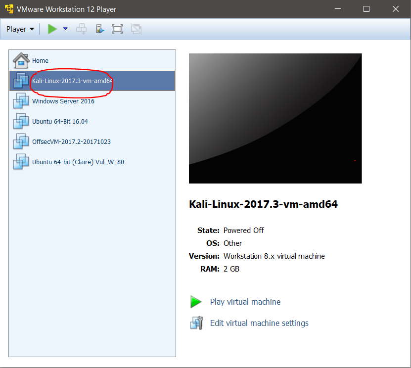This screenshot has width=411, height=368.
Task: Click the VM preview thumbnail
Action: [x=275, y=119]
